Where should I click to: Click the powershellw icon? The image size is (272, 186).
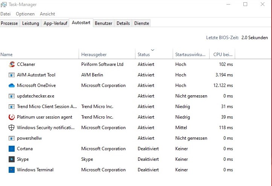click(x=12, y=138)
